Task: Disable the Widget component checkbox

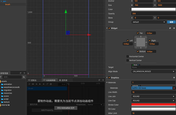Action: (109, 28)
